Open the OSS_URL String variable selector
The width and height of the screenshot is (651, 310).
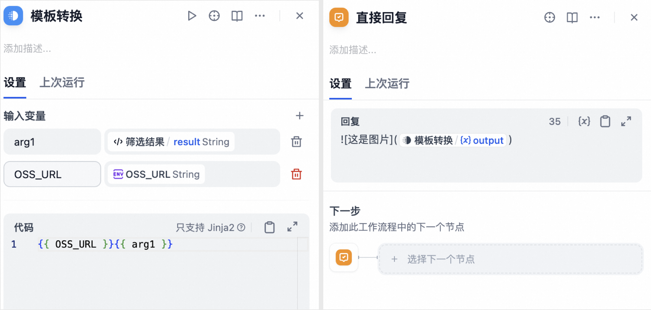192,174
